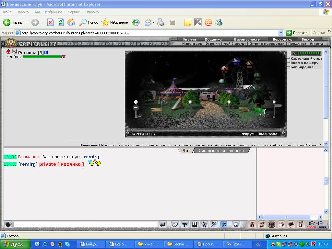The image size is (332, 249).
Task: Refresh the page using the green arrows icon
Action: [x=61, y=22]
